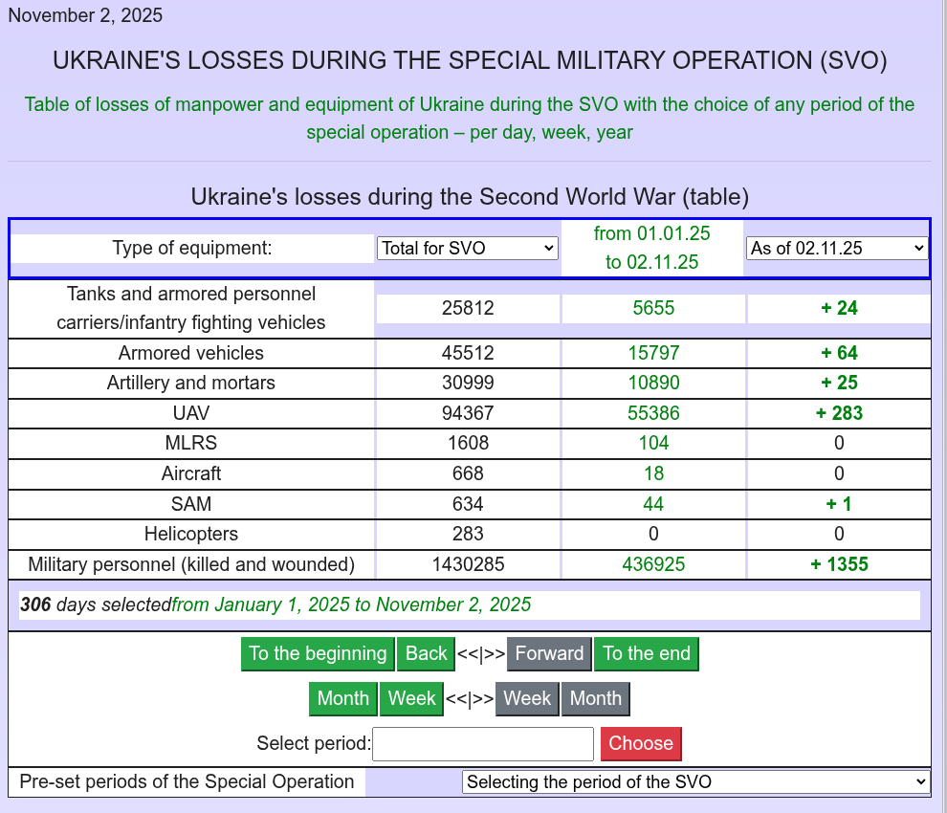Screen dimensions: 947x813
Task: Open the 'Total for SVO' equipment dropdown
Action: coord(467,249)
